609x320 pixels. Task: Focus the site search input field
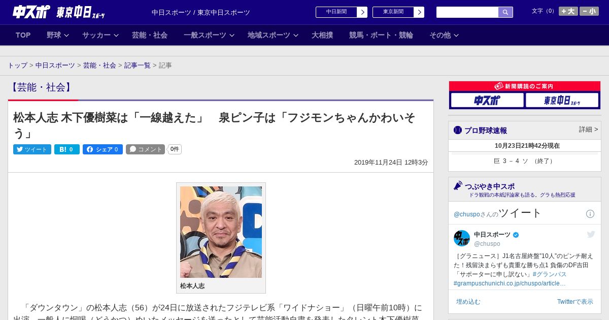click(467, 12)
